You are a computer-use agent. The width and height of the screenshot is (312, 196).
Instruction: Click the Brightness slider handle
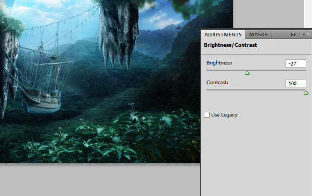(x=247, y=73)
